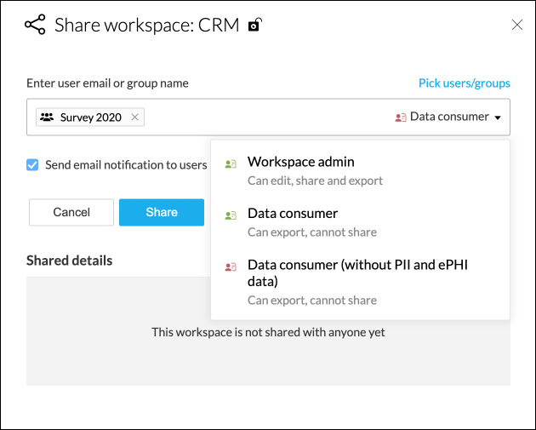The width and height of the screenshot is (536, 430).
Task: Click the Survey 2020 group label
Action: (91, 118)
